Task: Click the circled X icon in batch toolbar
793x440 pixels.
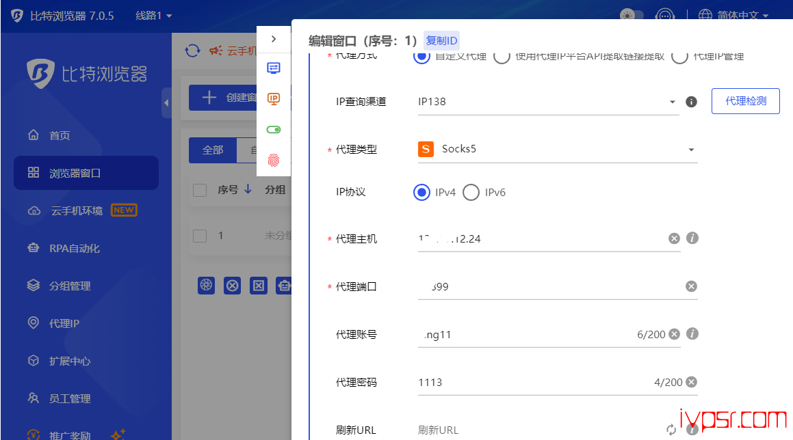Action: pyautogui.click(x=232, y=286)
